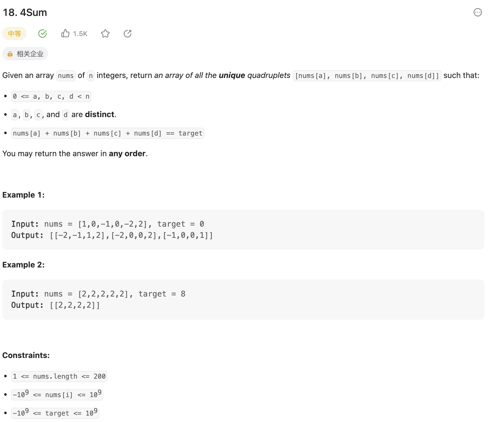Click the 中等 difficulty tag
The height and width of the screenshot is (422, 494).
(15, 34)
